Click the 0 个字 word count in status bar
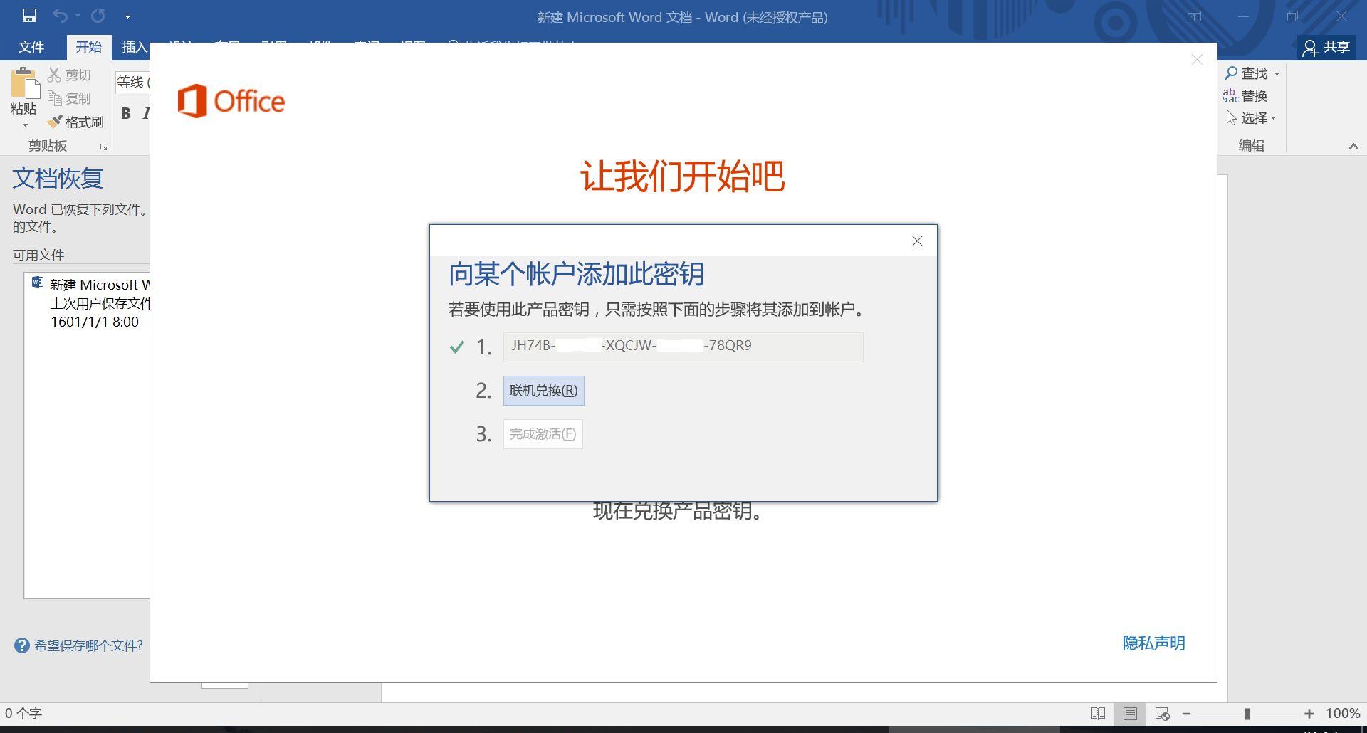 point(23,713)
